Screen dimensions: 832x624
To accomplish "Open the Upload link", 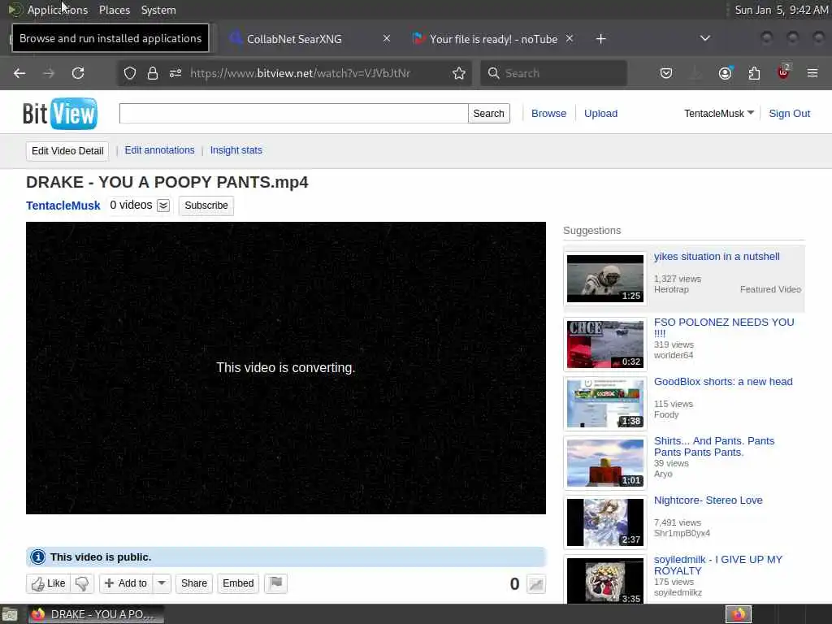I will pyautogui.click(x=600, y=113).
